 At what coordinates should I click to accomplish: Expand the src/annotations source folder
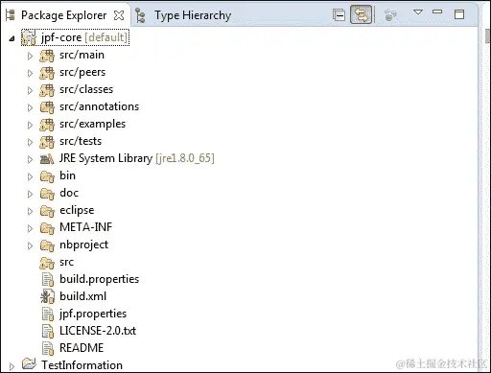click(x=30, y=107)
